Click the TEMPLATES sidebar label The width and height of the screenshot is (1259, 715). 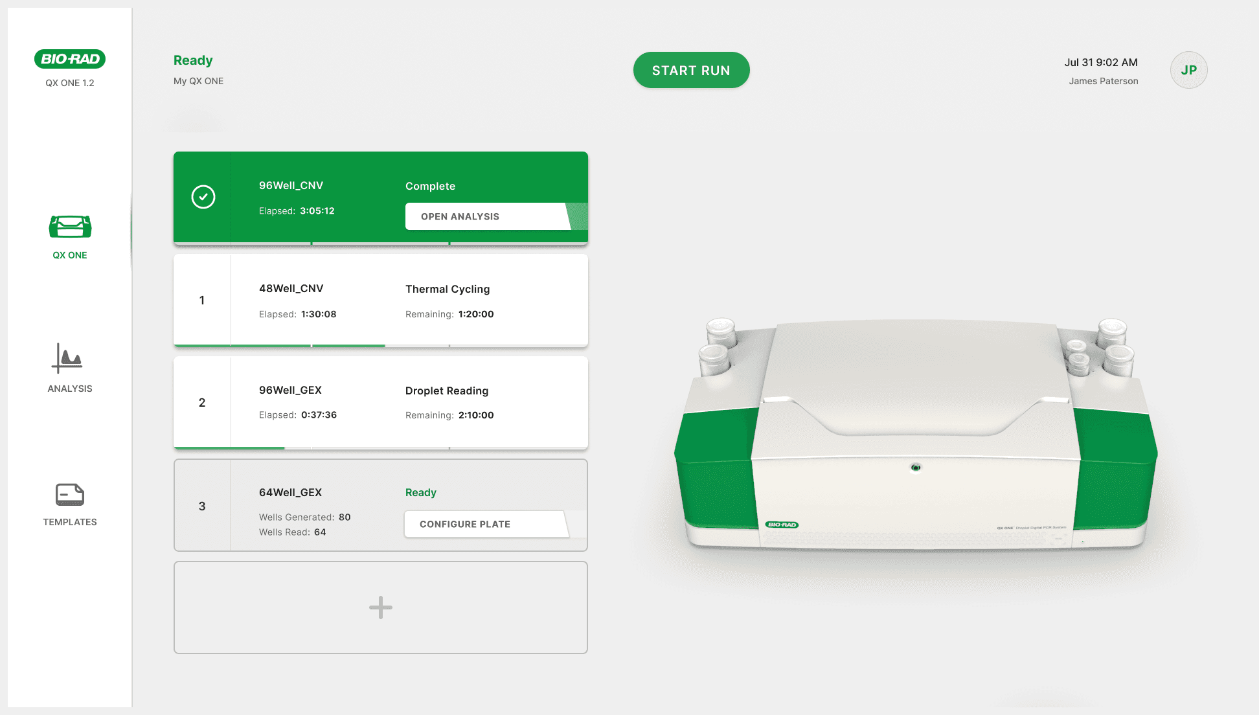pos(70,522)
